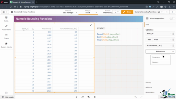176x99 pixels.
Task: Open the variables icon at bottom left
Action: tap(6, 93)
